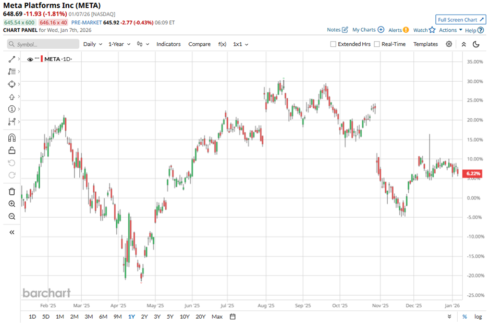Select the 1D range
This screenshot has height=326, width=490.
point(32,317)
